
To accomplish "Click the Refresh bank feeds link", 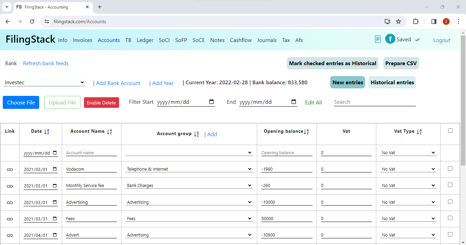I will (45, 63).
